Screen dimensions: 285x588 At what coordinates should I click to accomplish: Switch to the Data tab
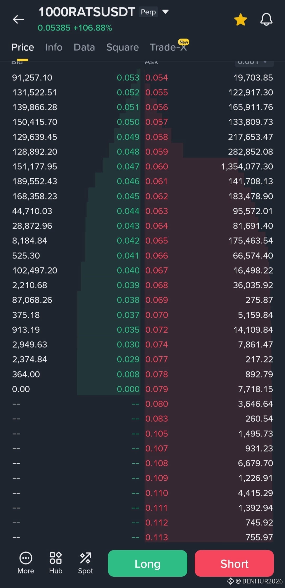point(84,47)
